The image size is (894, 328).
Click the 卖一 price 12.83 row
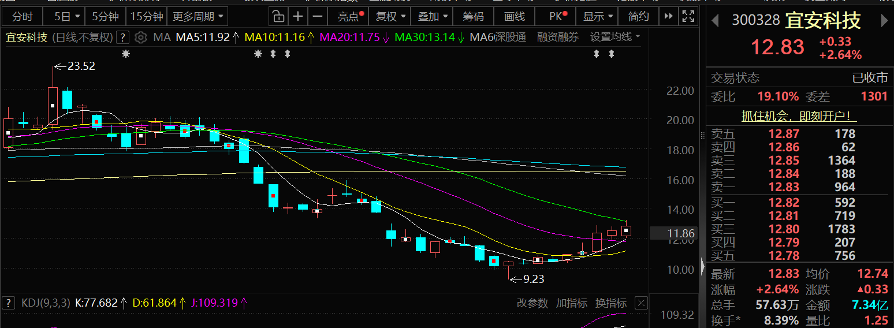coord(784,187)
